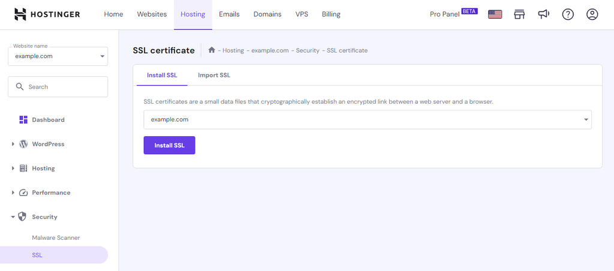
Task: Select SSL item in sidebar
Action: click(x=54, y=255)
